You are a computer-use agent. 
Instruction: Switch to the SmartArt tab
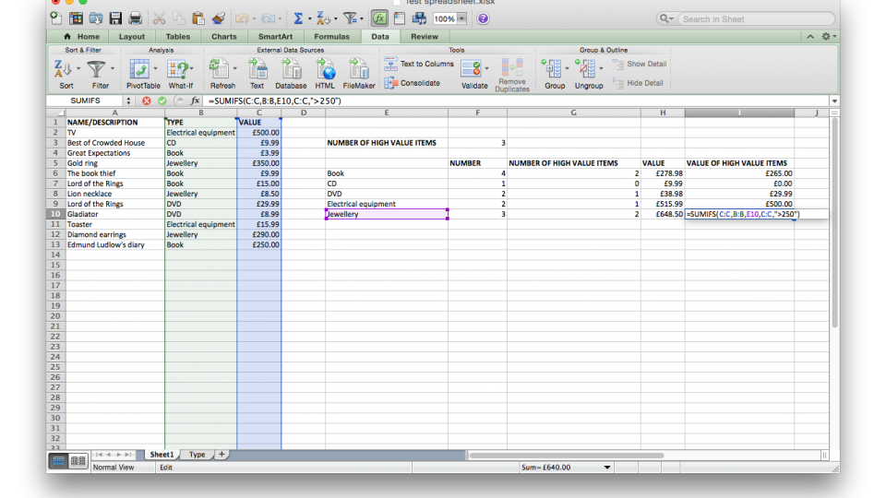pyautogui.click(x=275, y=36)
